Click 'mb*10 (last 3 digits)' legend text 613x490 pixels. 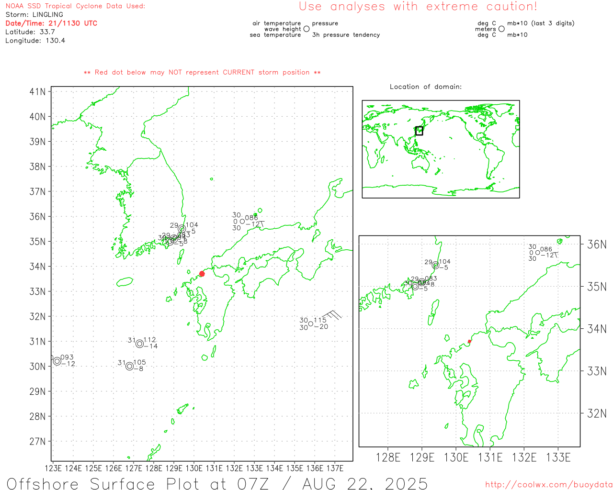click(541, 23)
